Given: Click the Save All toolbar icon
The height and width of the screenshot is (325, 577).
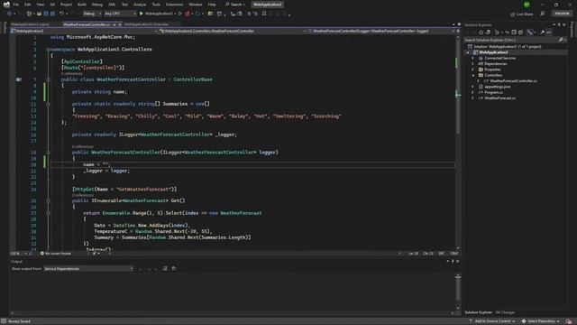Looking at the screenshot, I should [x=52, y=14].
